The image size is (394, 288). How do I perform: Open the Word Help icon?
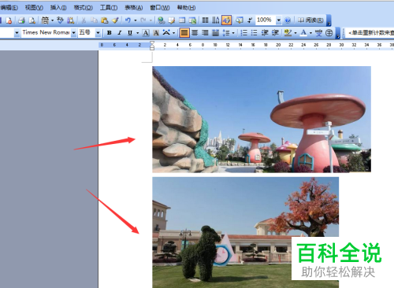click(x=288, y=20)
